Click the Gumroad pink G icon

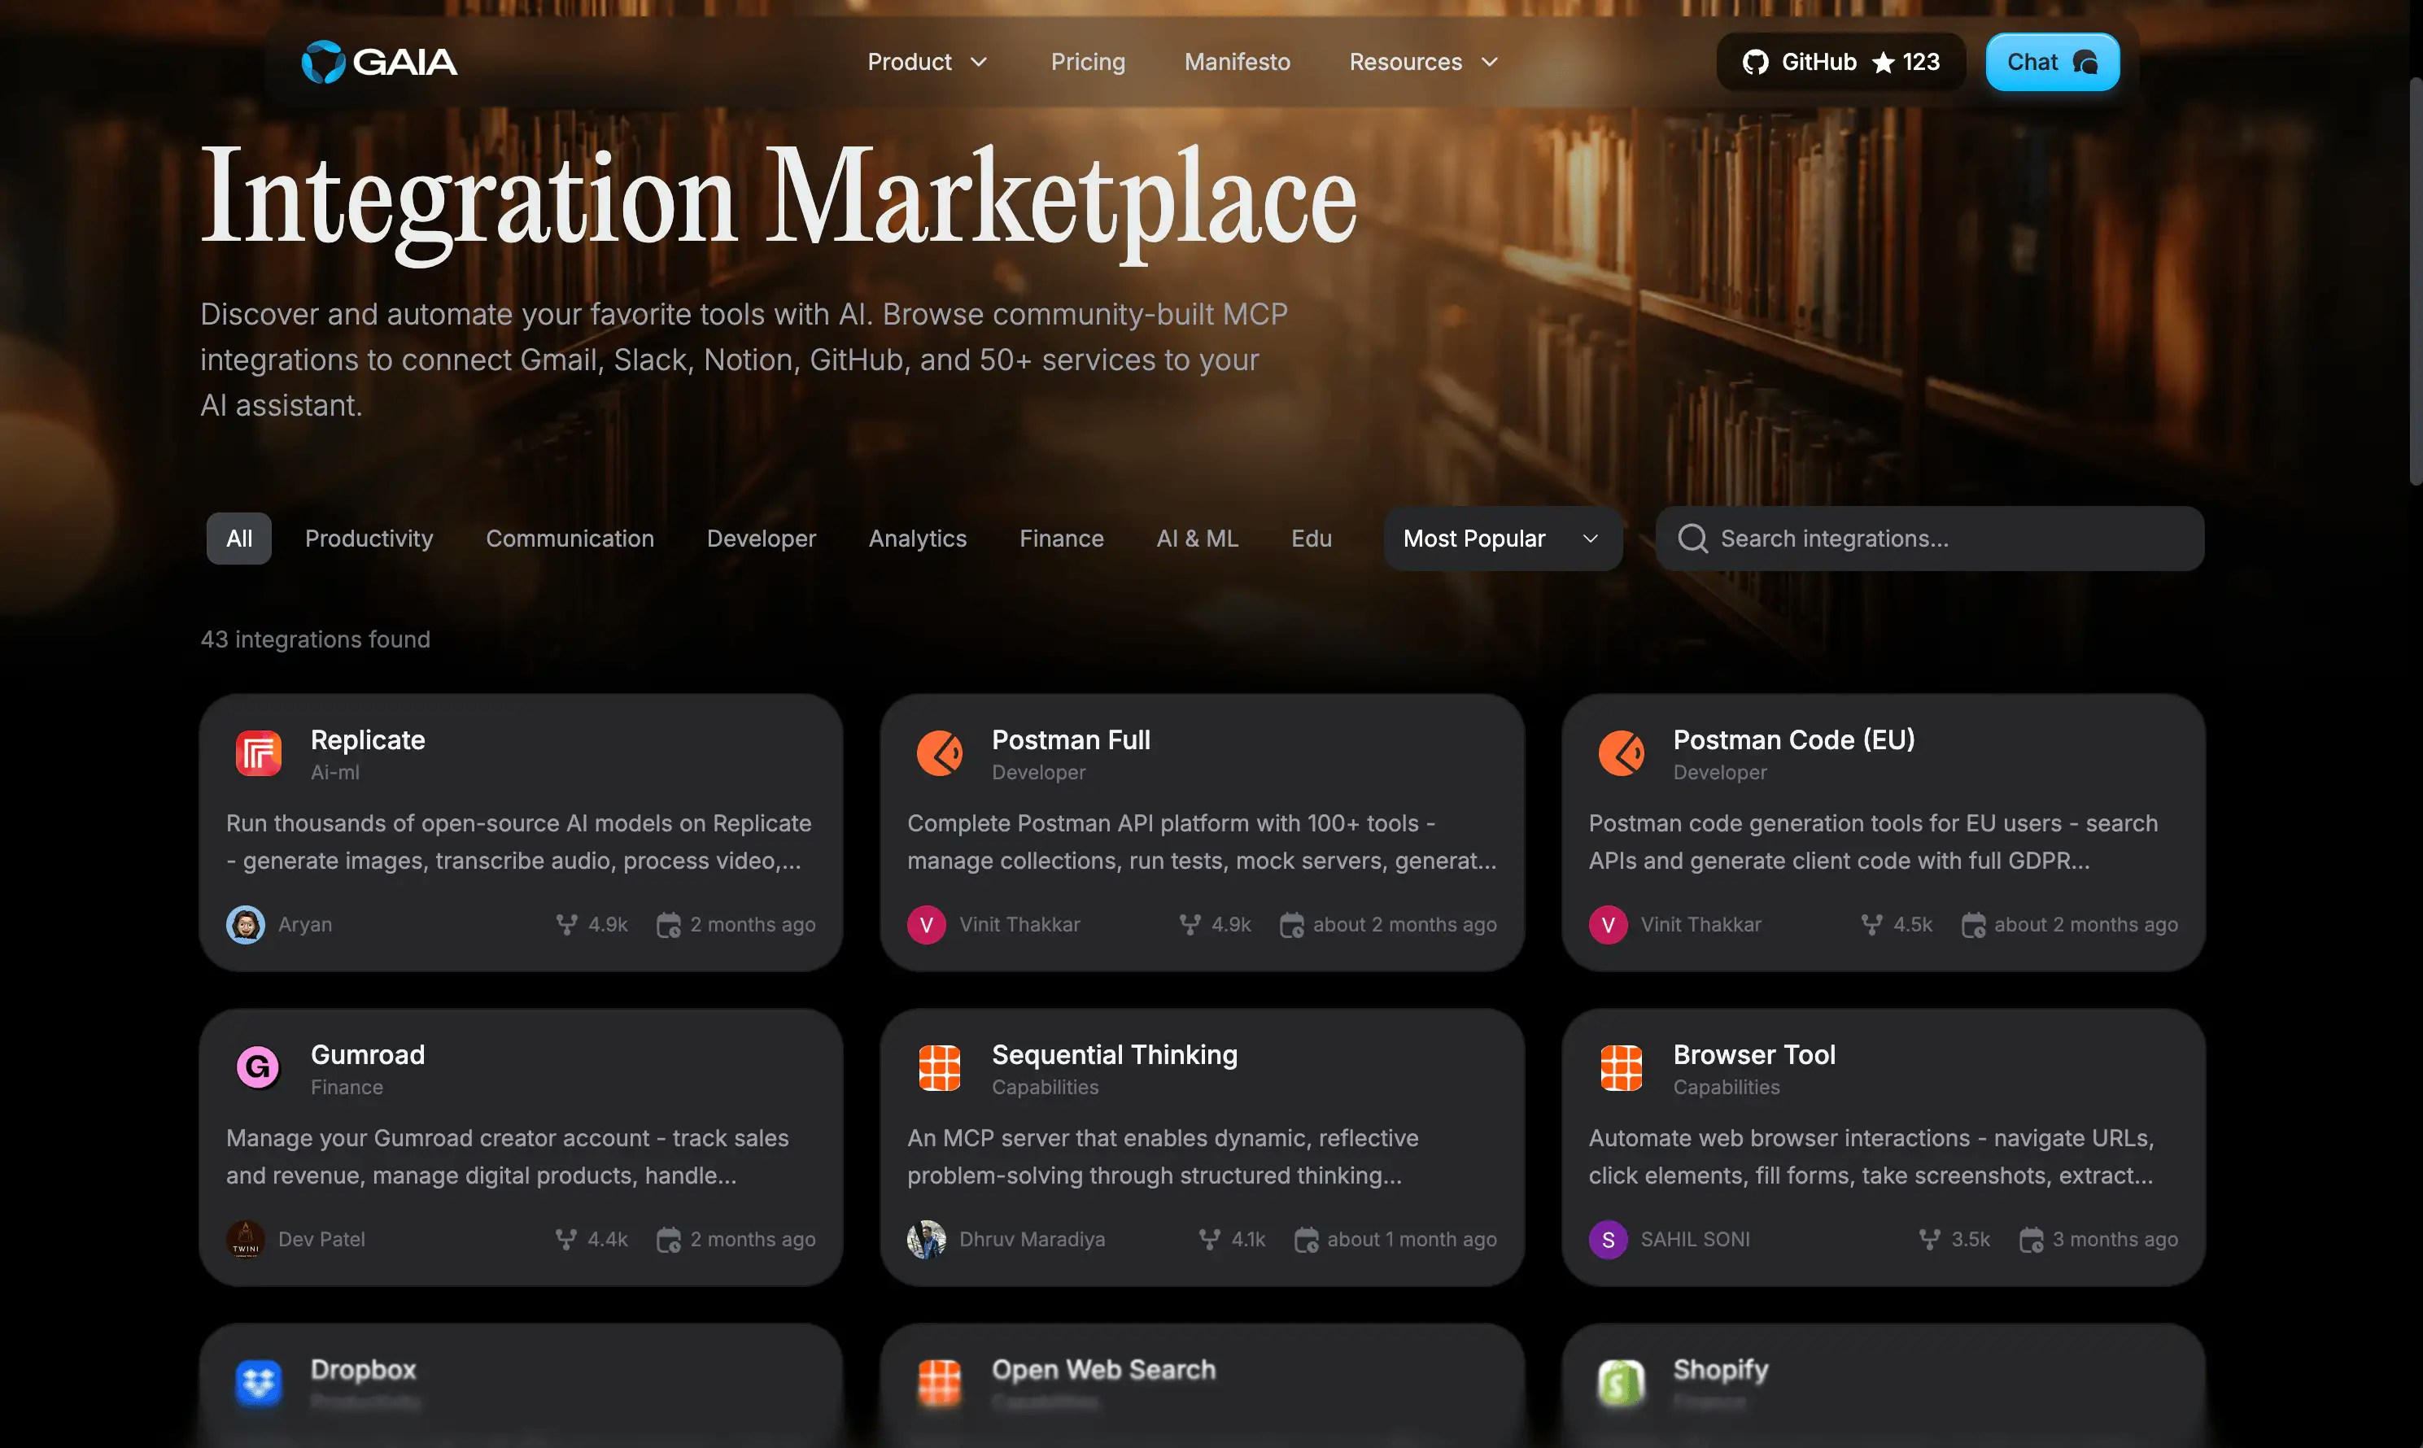pos(259,1067)
